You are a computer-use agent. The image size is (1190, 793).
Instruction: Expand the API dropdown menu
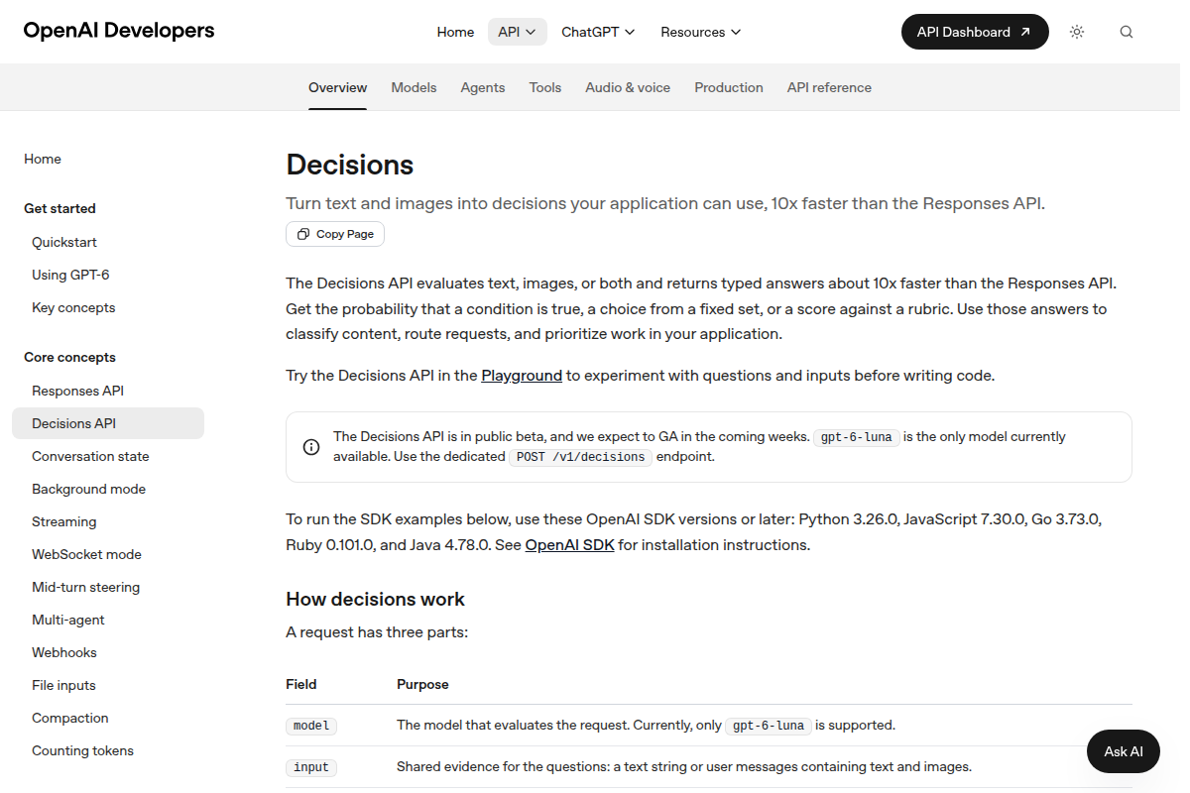(518, 32)
